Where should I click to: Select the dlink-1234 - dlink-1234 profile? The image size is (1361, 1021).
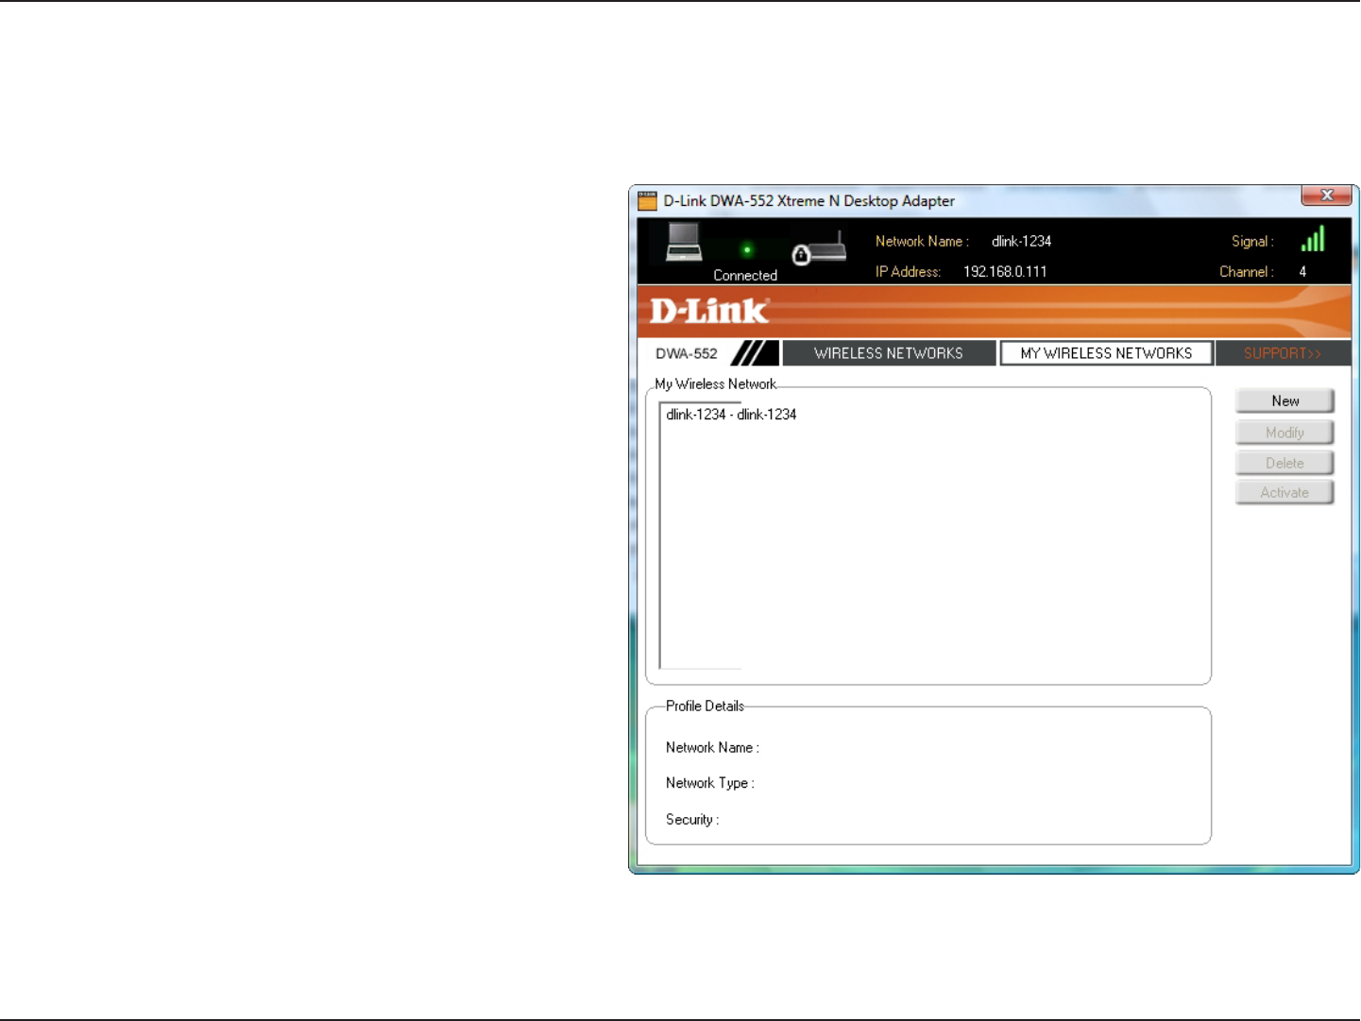coord(731,415)
